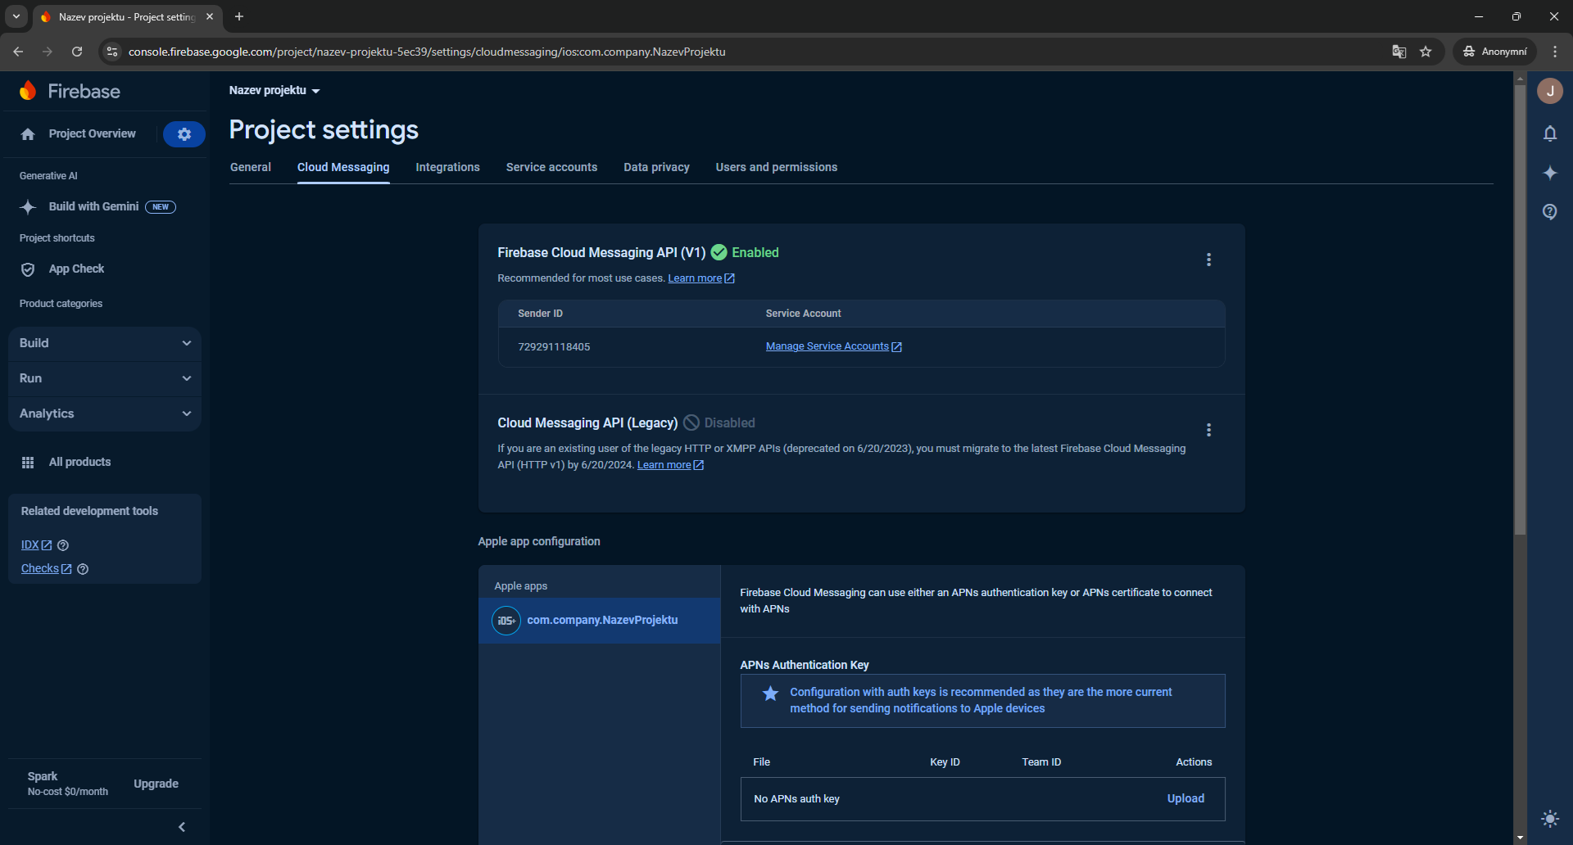Click the user account avatar
Image resolution: width=1573 pixels, height=845 pixels.
click(x=1549, y=91)
